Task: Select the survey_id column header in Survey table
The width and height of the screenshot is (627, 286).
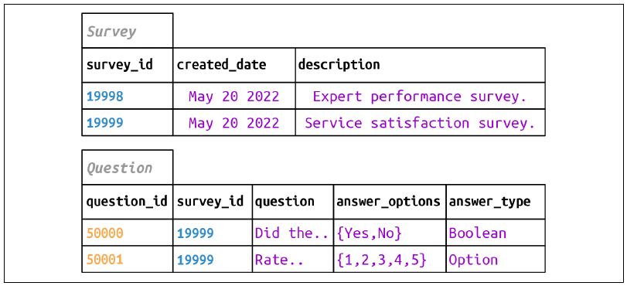Action: pyautogui.click(x=127, y=65)
